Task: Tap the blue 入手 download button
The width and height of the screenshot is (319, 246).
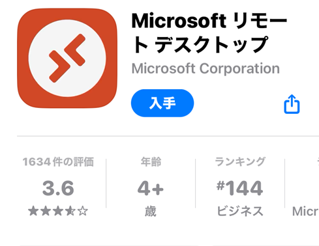Action: point(162,103)
